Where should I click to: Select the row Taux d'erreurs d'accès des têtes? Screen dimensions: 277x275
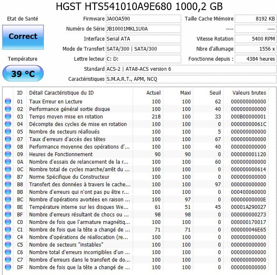pos(136,139)
